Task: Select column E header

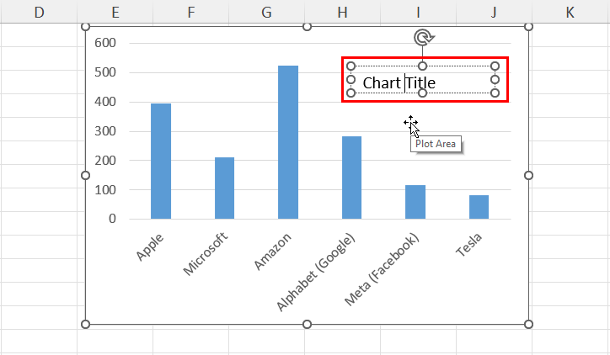Action: (115, 12)
